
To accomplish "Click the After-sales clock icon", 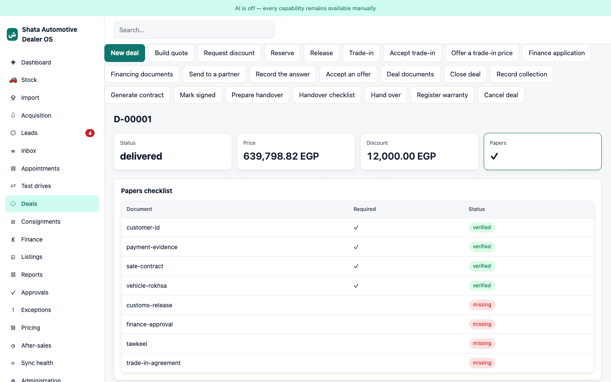I will click(x=13, y=345).
